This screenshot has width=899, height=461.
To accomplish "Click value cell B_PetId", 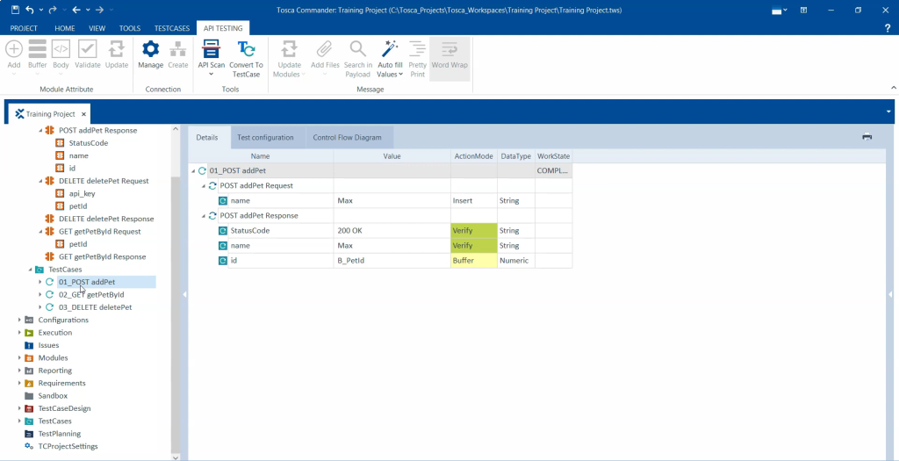I will pos(392,260).
